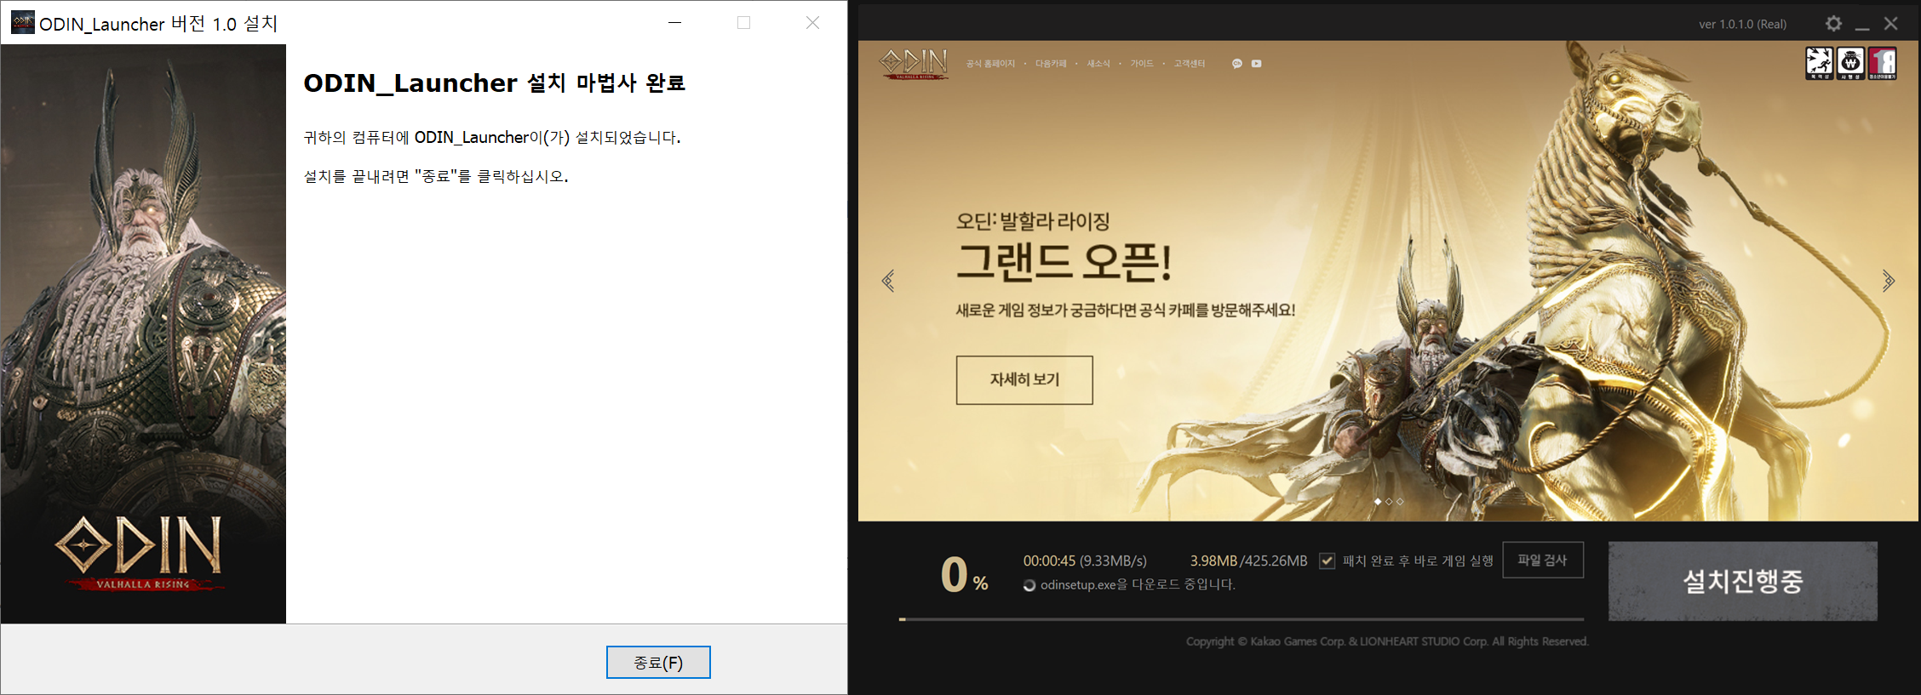Click the gambling rating badge
Viewport: 1921px width, 695px height.
1850,63
